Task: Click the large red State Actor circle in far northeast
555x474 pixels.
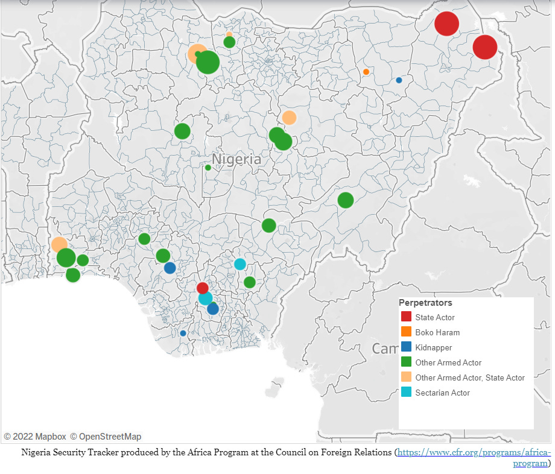Action: point(446,24)
